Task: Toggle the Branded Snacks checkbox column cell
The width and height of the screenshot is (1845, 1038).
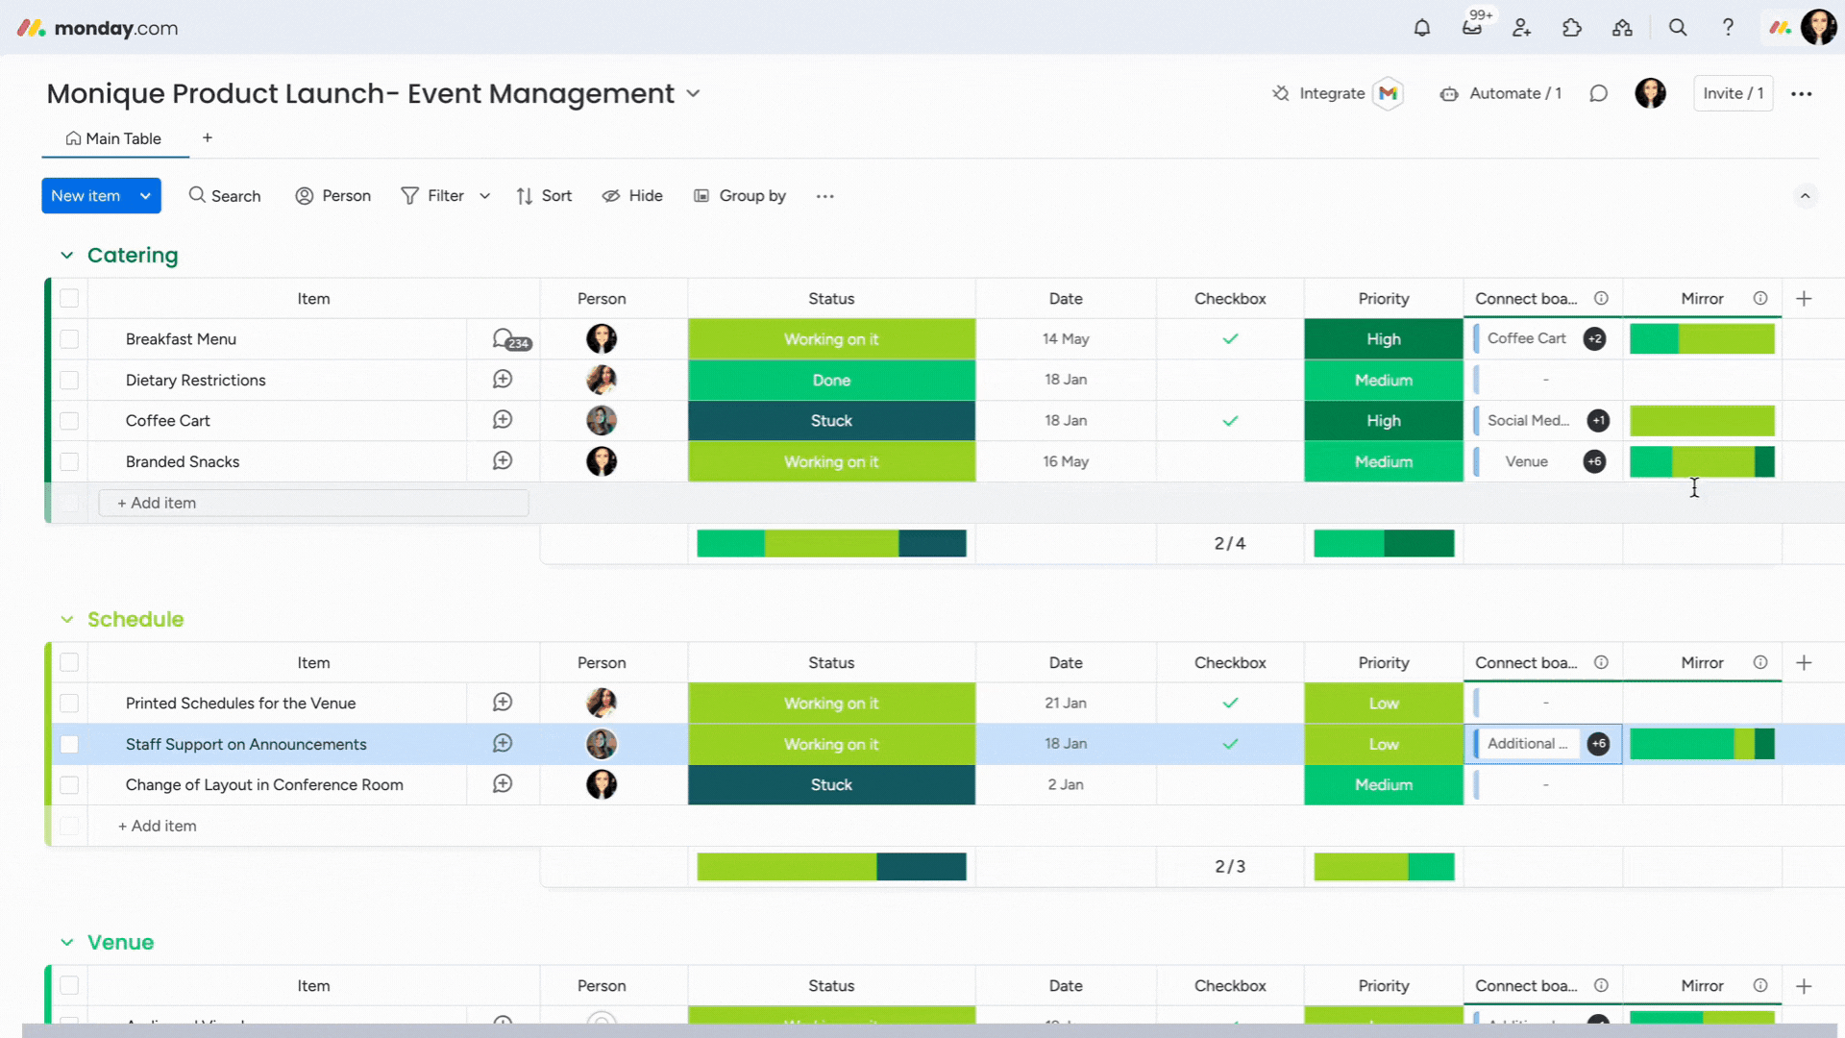Action: pos(1230,461)
